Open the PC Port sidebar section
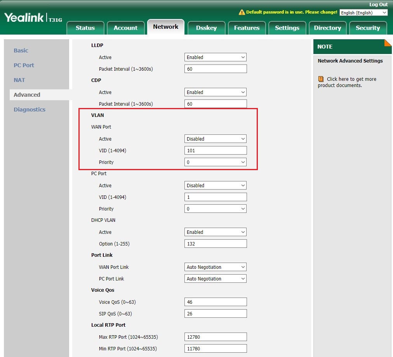This screenshot has height=357, width=393. coord(24,65)
